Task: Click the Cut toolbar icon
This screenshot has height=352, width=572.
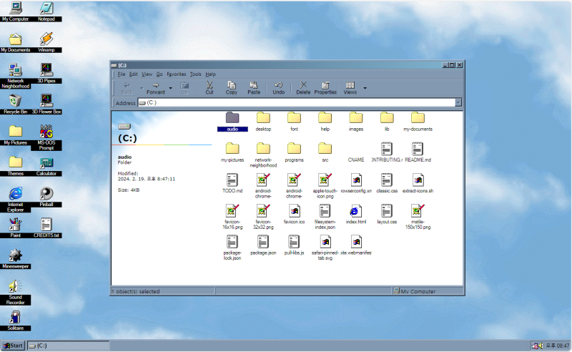Action: (209, 88)
